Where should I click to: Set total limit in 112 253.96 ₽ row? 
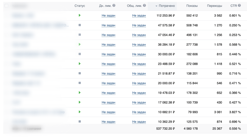tap(139, 16)
